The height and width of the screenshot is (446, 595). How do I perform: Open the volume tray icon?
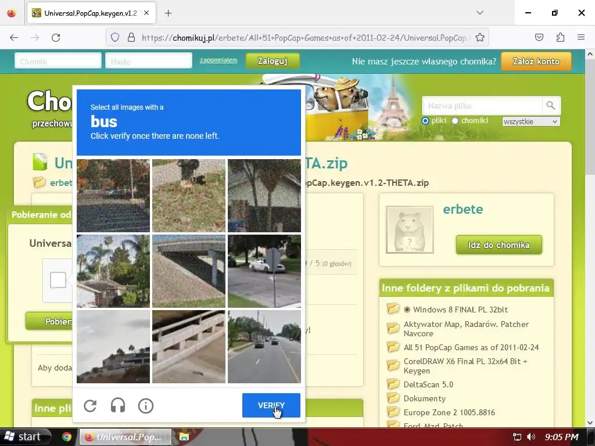pyautogui.click(x=531, y=437)
